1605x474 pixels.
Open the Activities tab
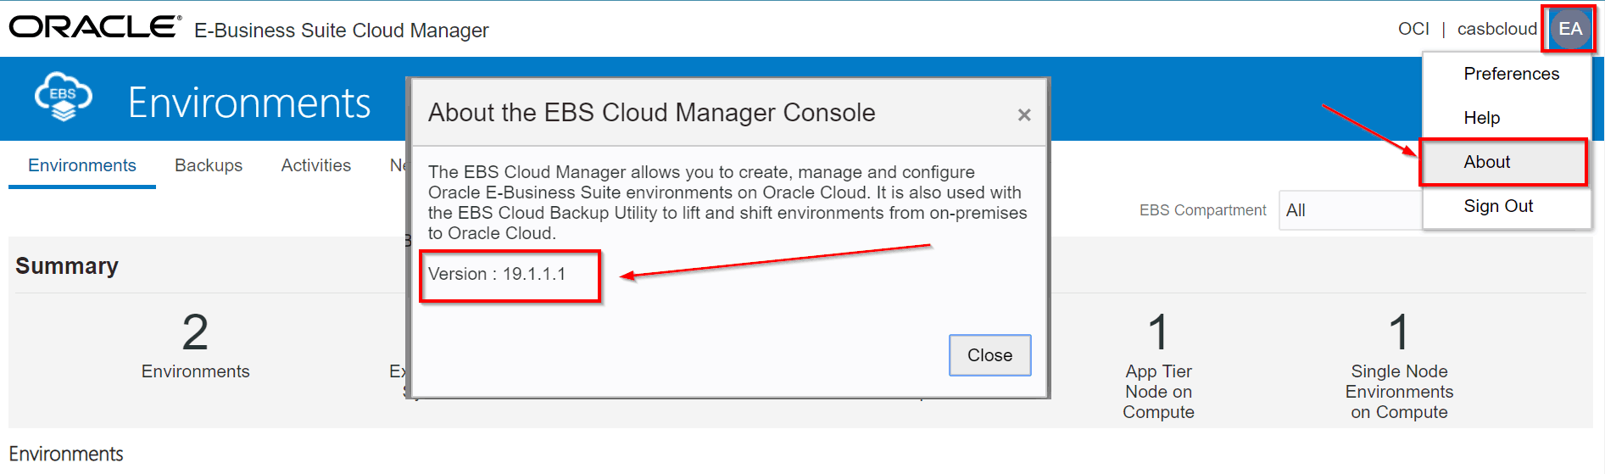pyautogui.click(x=316, y=165)
